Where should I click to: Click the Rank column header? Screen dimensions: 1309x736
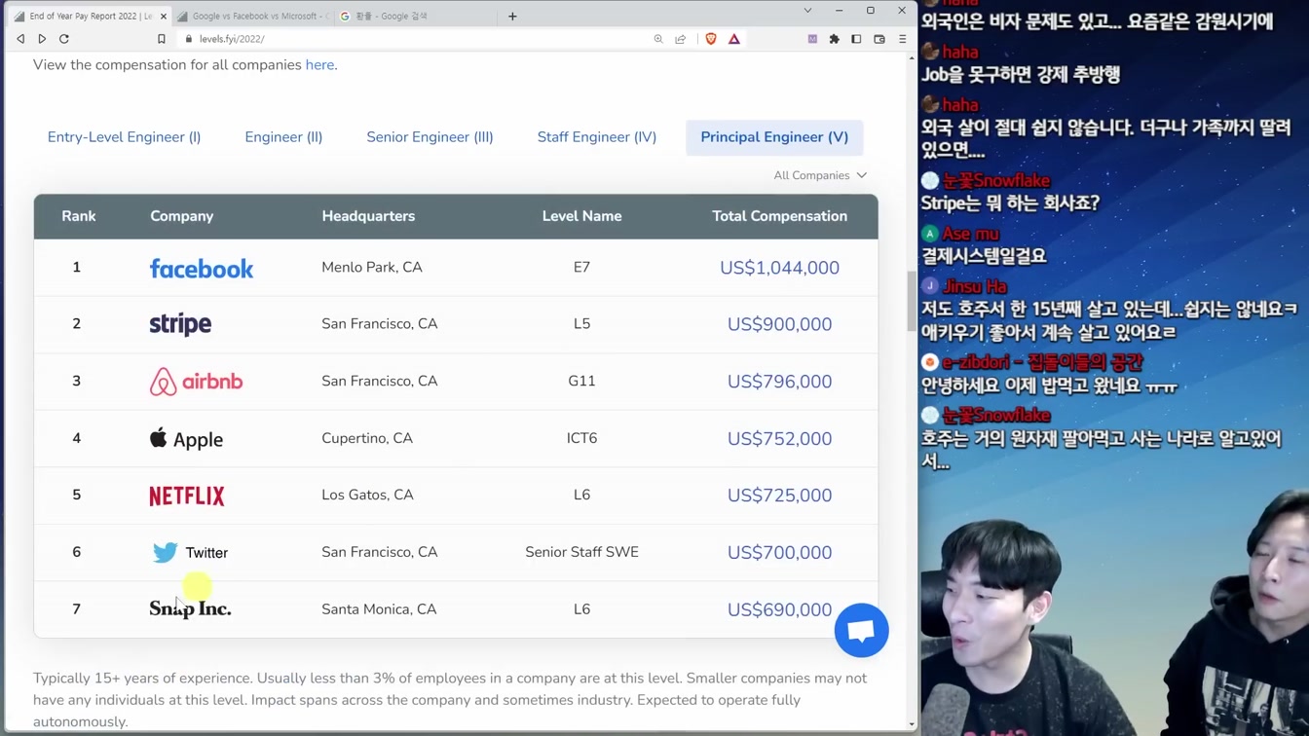(79, 216)
